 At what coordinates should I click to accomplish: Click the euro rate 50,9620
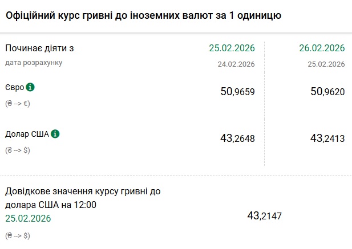327,91
